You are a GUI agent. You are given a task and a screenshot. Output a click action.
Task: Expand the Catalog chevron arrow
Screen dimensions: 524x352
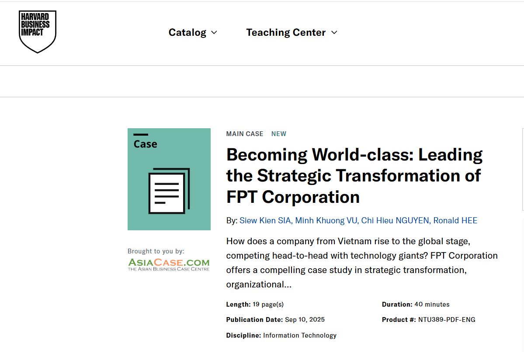214,32
